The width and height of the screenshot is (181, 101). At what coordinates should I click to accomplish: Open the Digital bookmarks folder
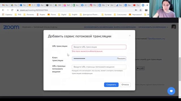pyautogui.click(x=62, y=15)
